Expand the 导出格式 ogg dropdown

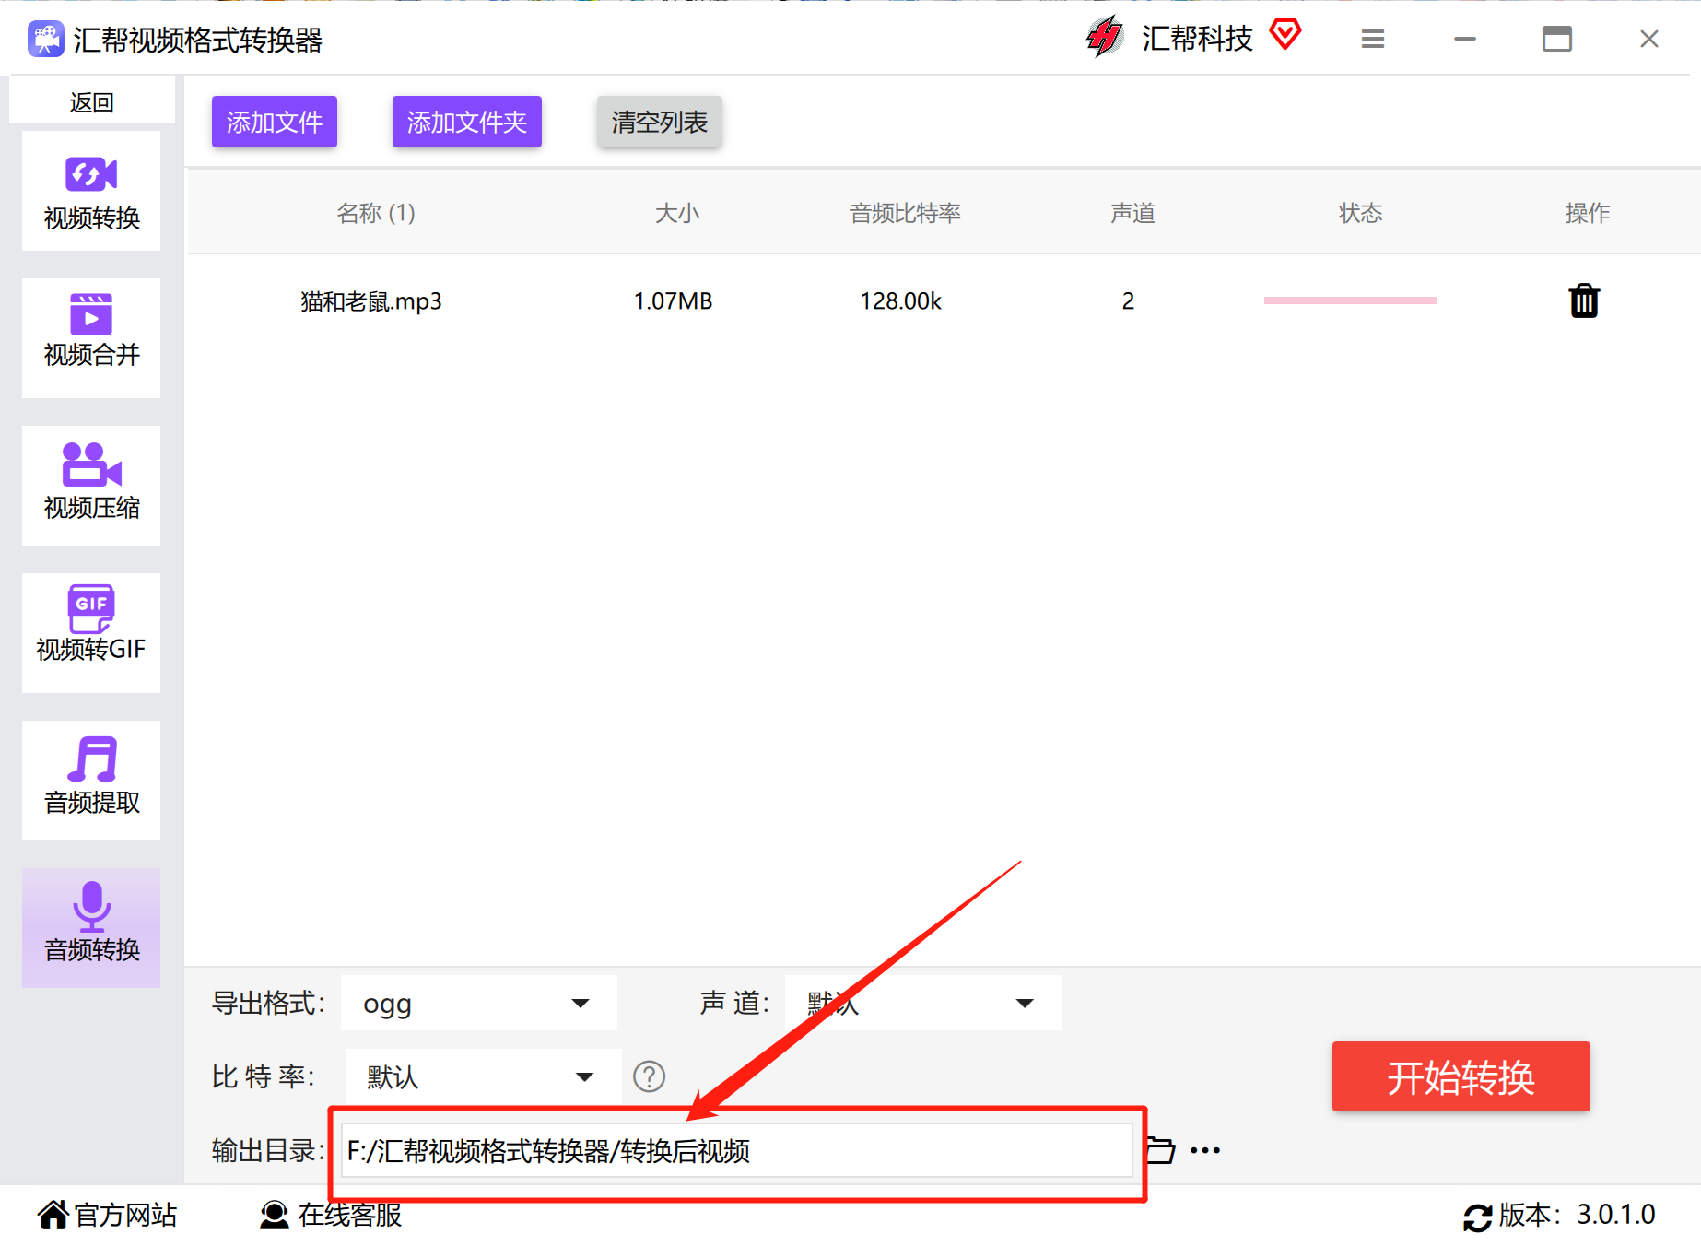pyautogui.click(x=478, y=1003)
